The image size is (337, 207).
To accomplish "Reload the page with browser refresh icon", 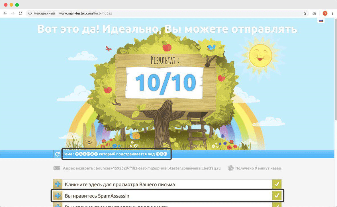I will [21, 13].
